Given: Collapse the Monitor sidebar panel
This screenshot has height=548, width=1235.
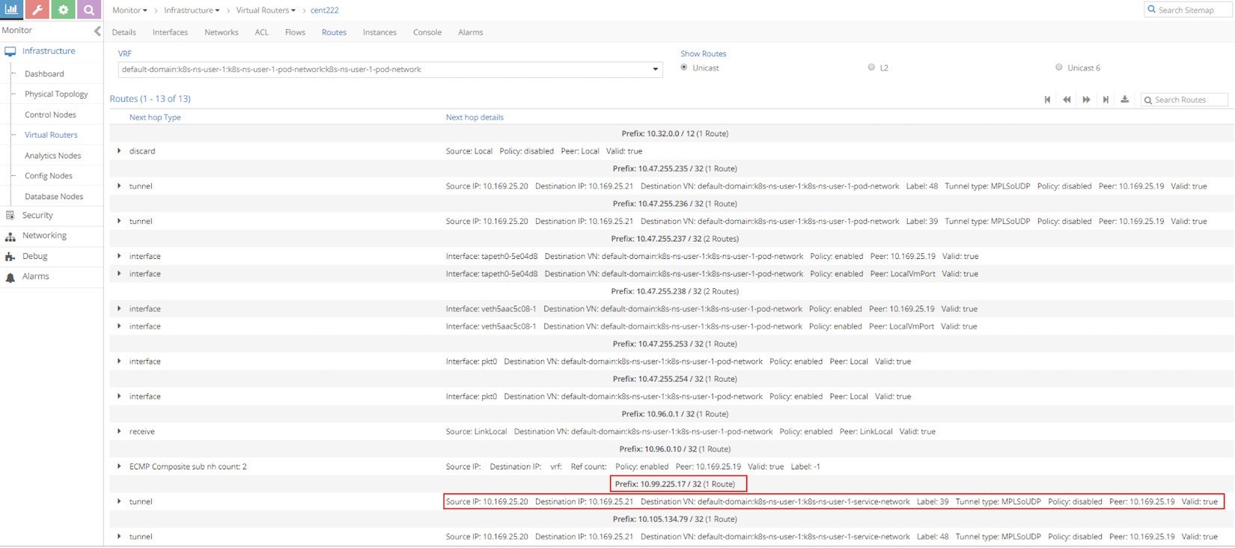Looking at the screenshot, I should (97, 31).
